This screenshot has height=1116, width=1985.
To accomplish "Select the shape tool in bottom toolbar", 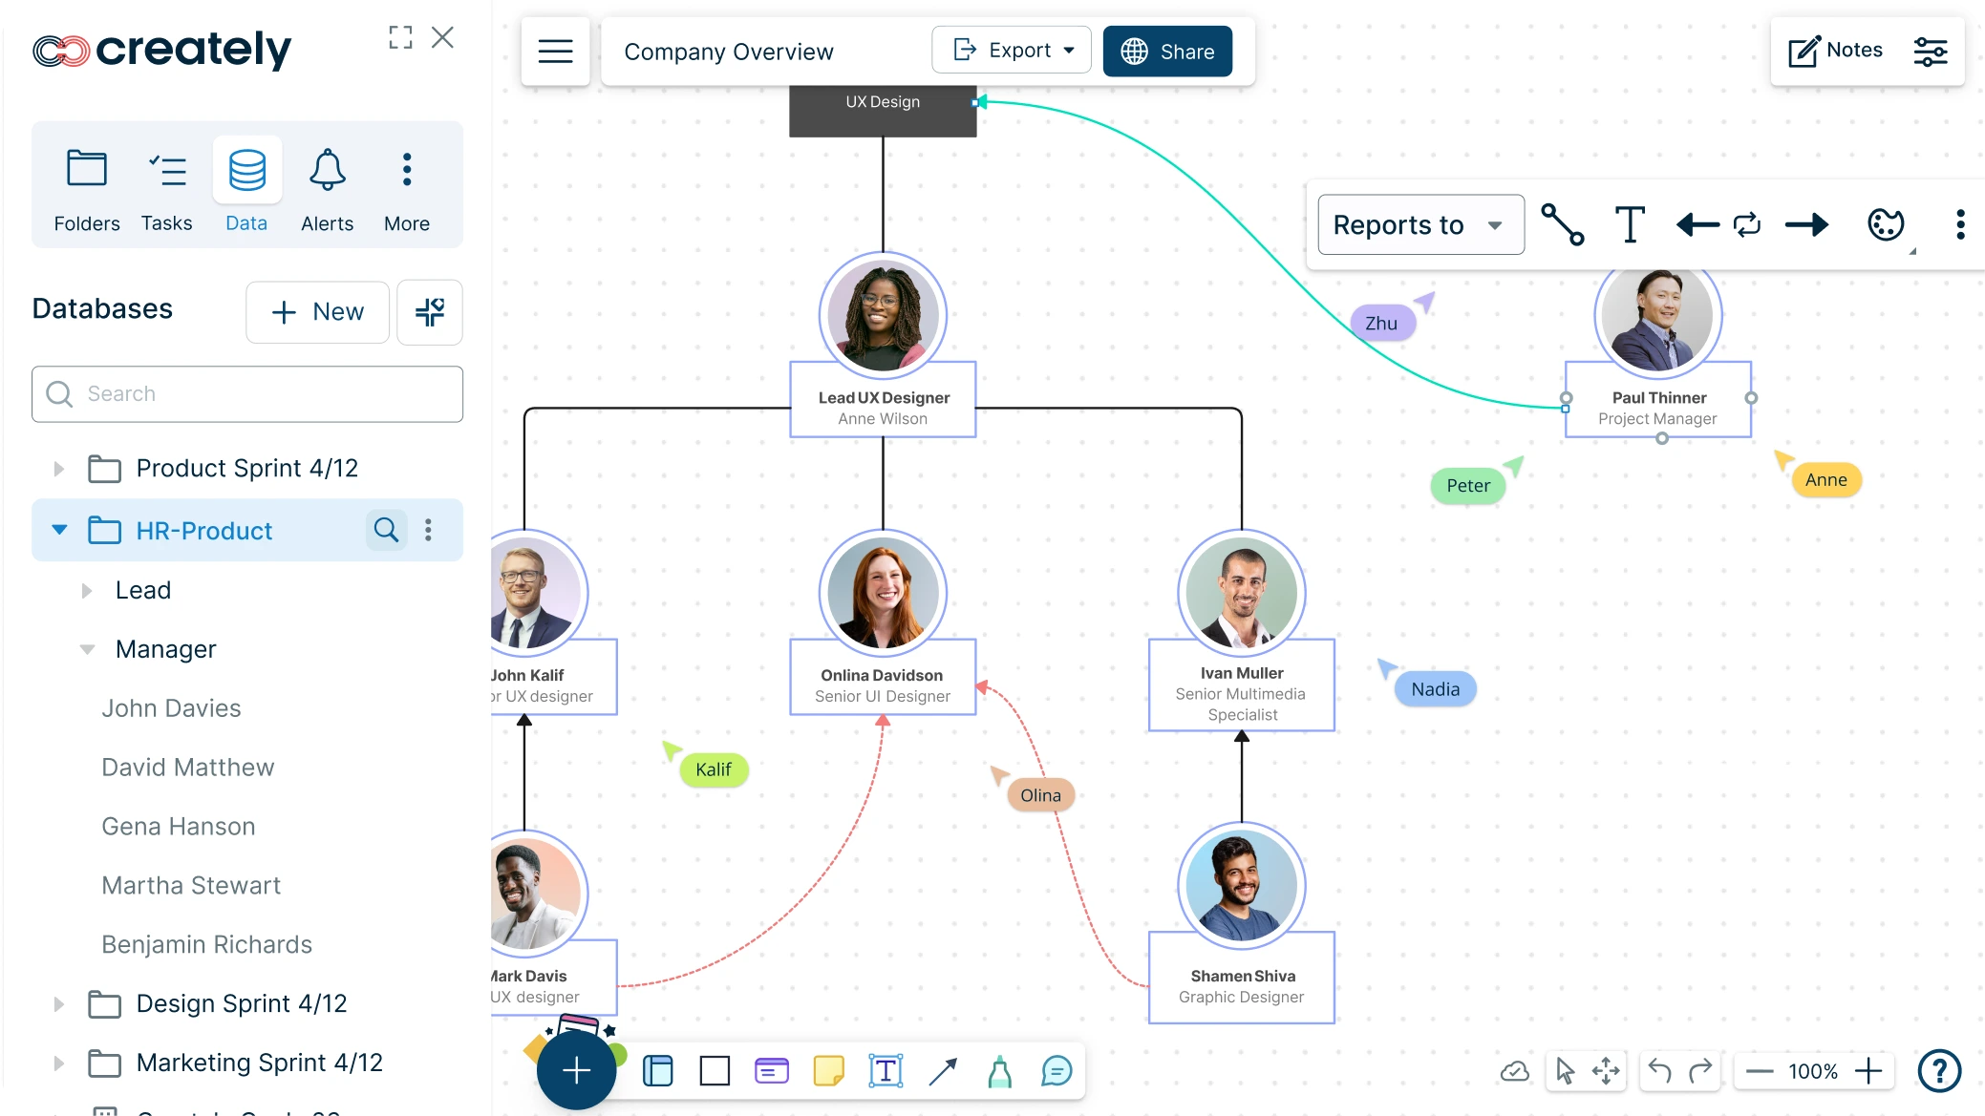I will click(715, 1071).
